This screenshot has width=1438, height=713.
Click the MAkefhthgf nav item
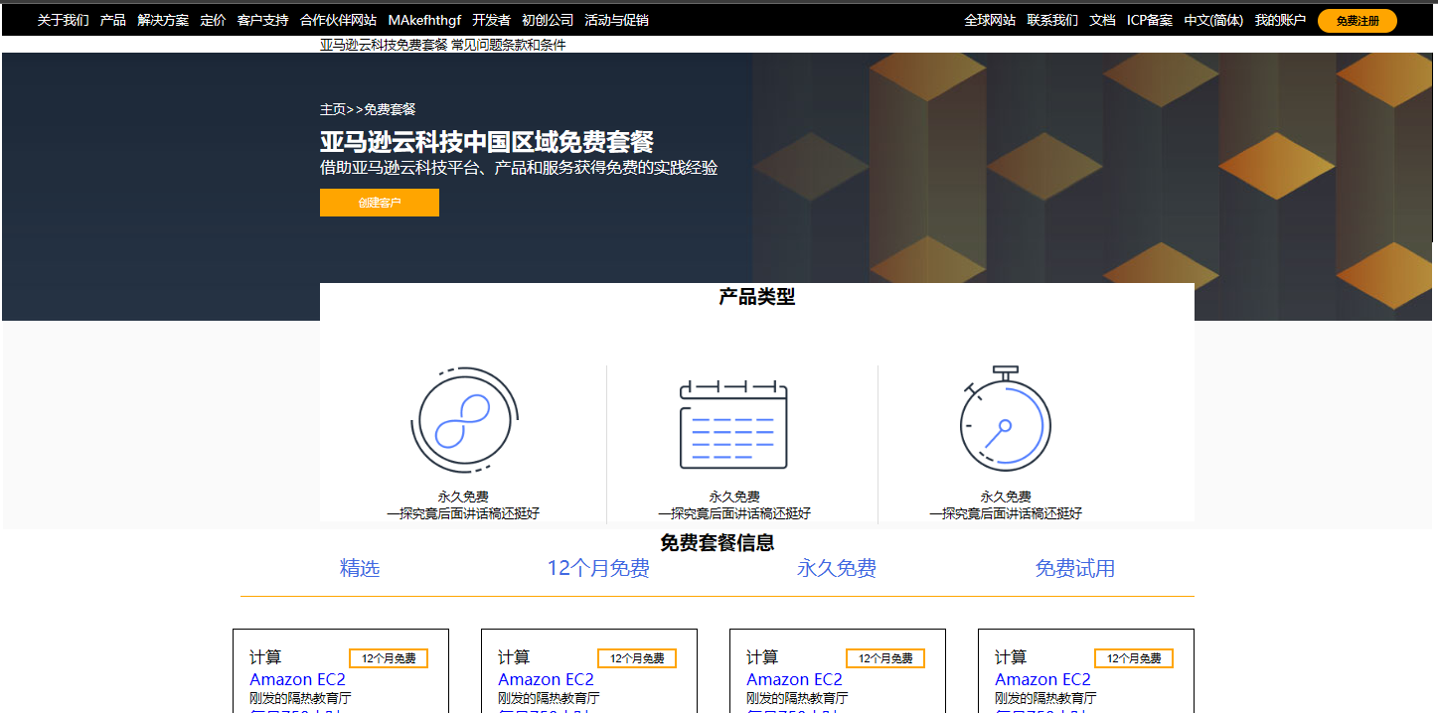424,20
